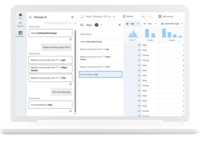
Task: Thumbs down the Replace missing values response
Action: tap(70, 84)
